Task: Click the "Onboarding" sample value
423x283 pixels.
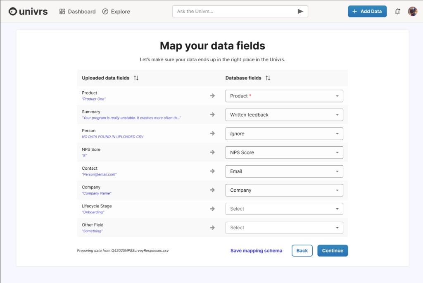Action: pos(93,212)
